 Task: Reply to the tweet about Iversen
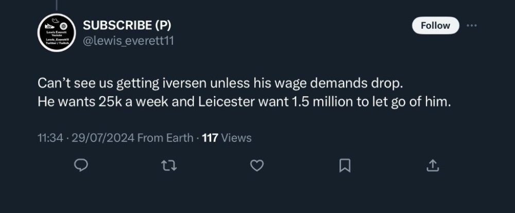pos(82,166)
